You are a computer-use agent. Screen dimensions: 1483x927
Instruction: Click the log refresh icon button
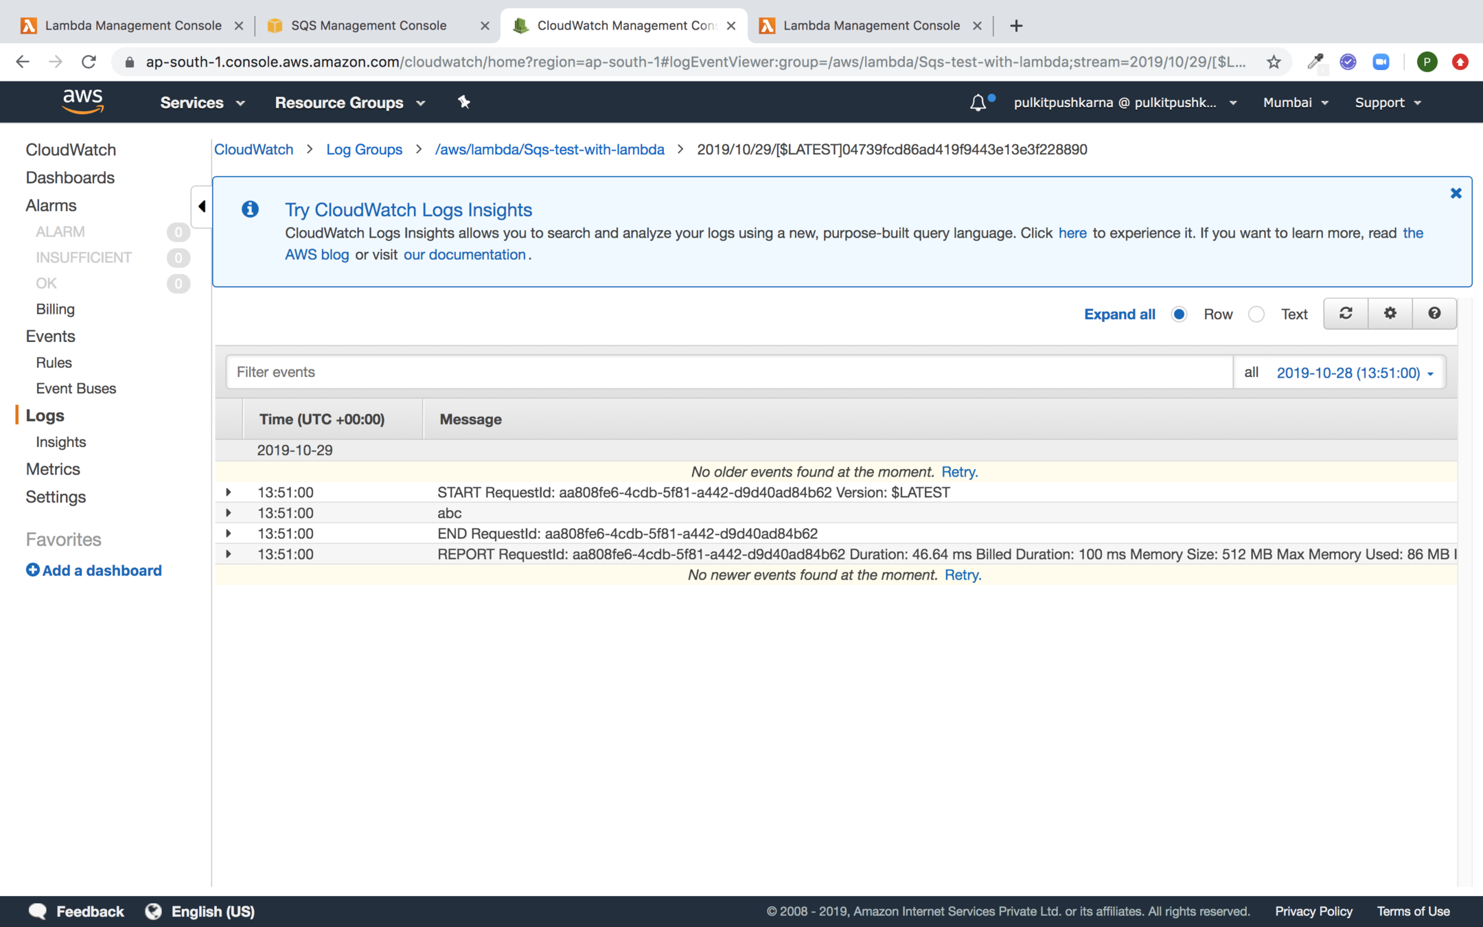click(x=1346, y=314)
